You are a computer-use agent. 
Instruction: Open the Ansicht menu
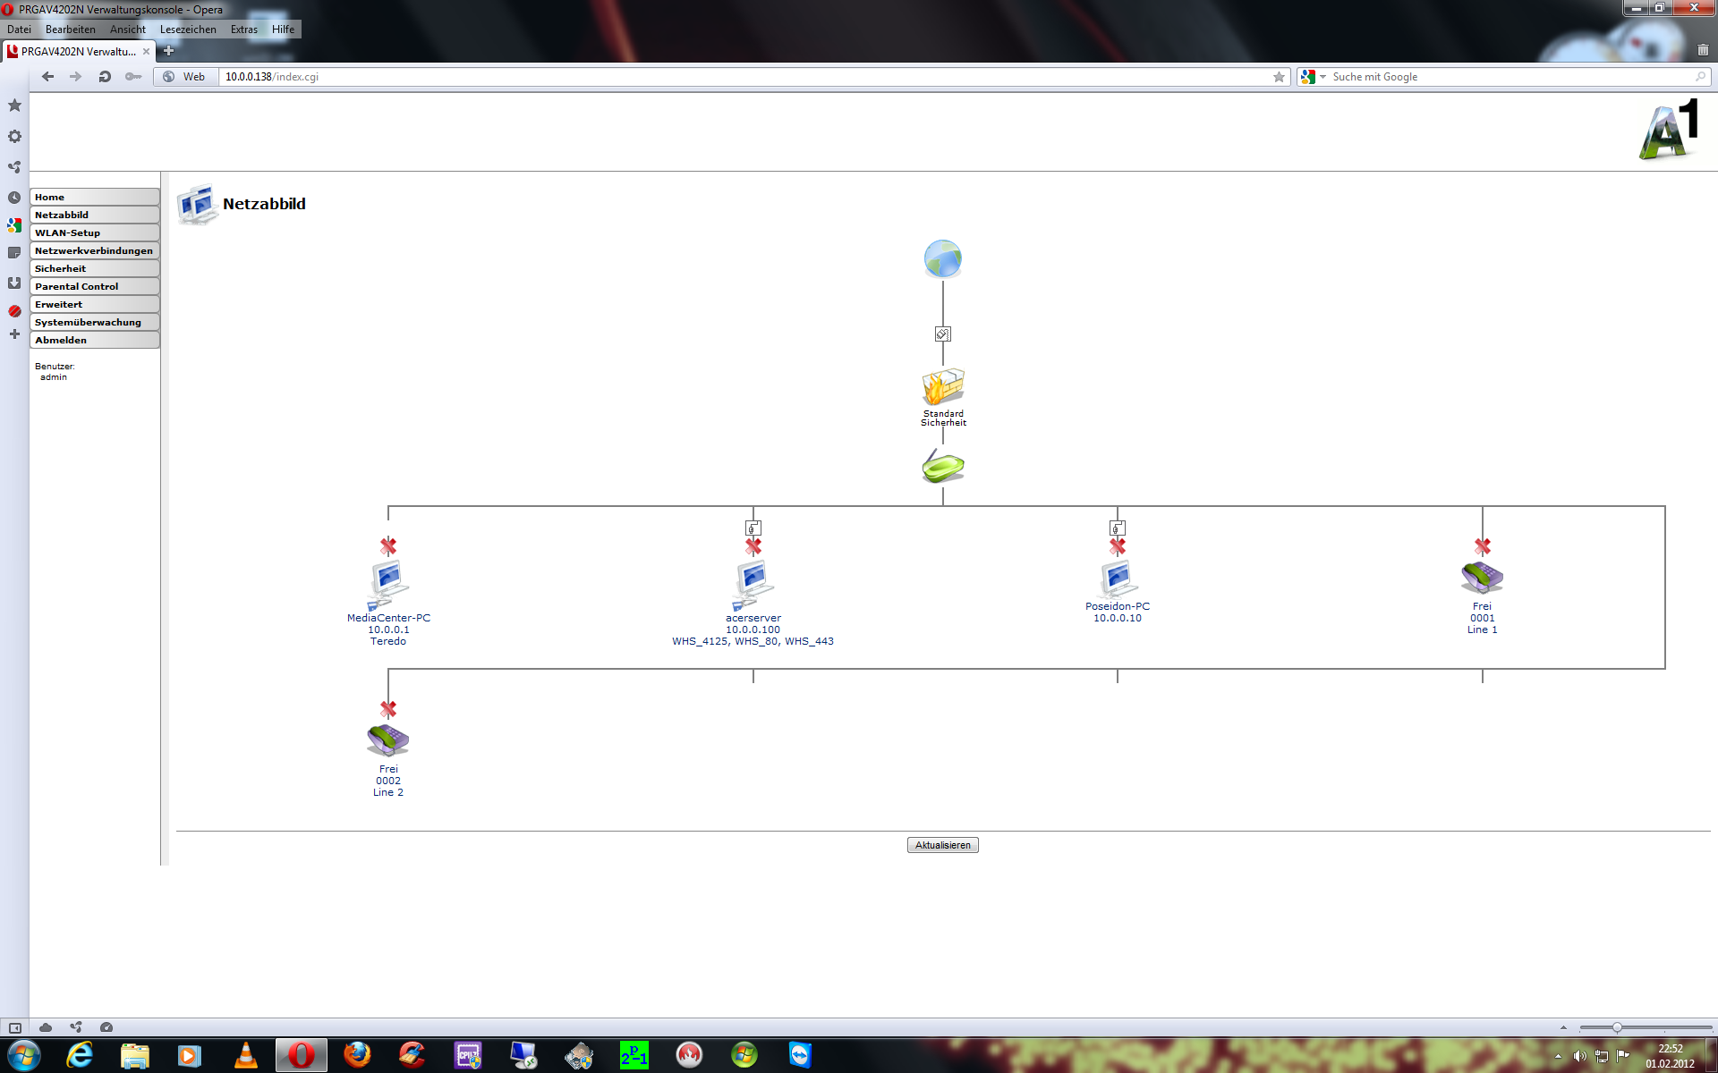128,30
